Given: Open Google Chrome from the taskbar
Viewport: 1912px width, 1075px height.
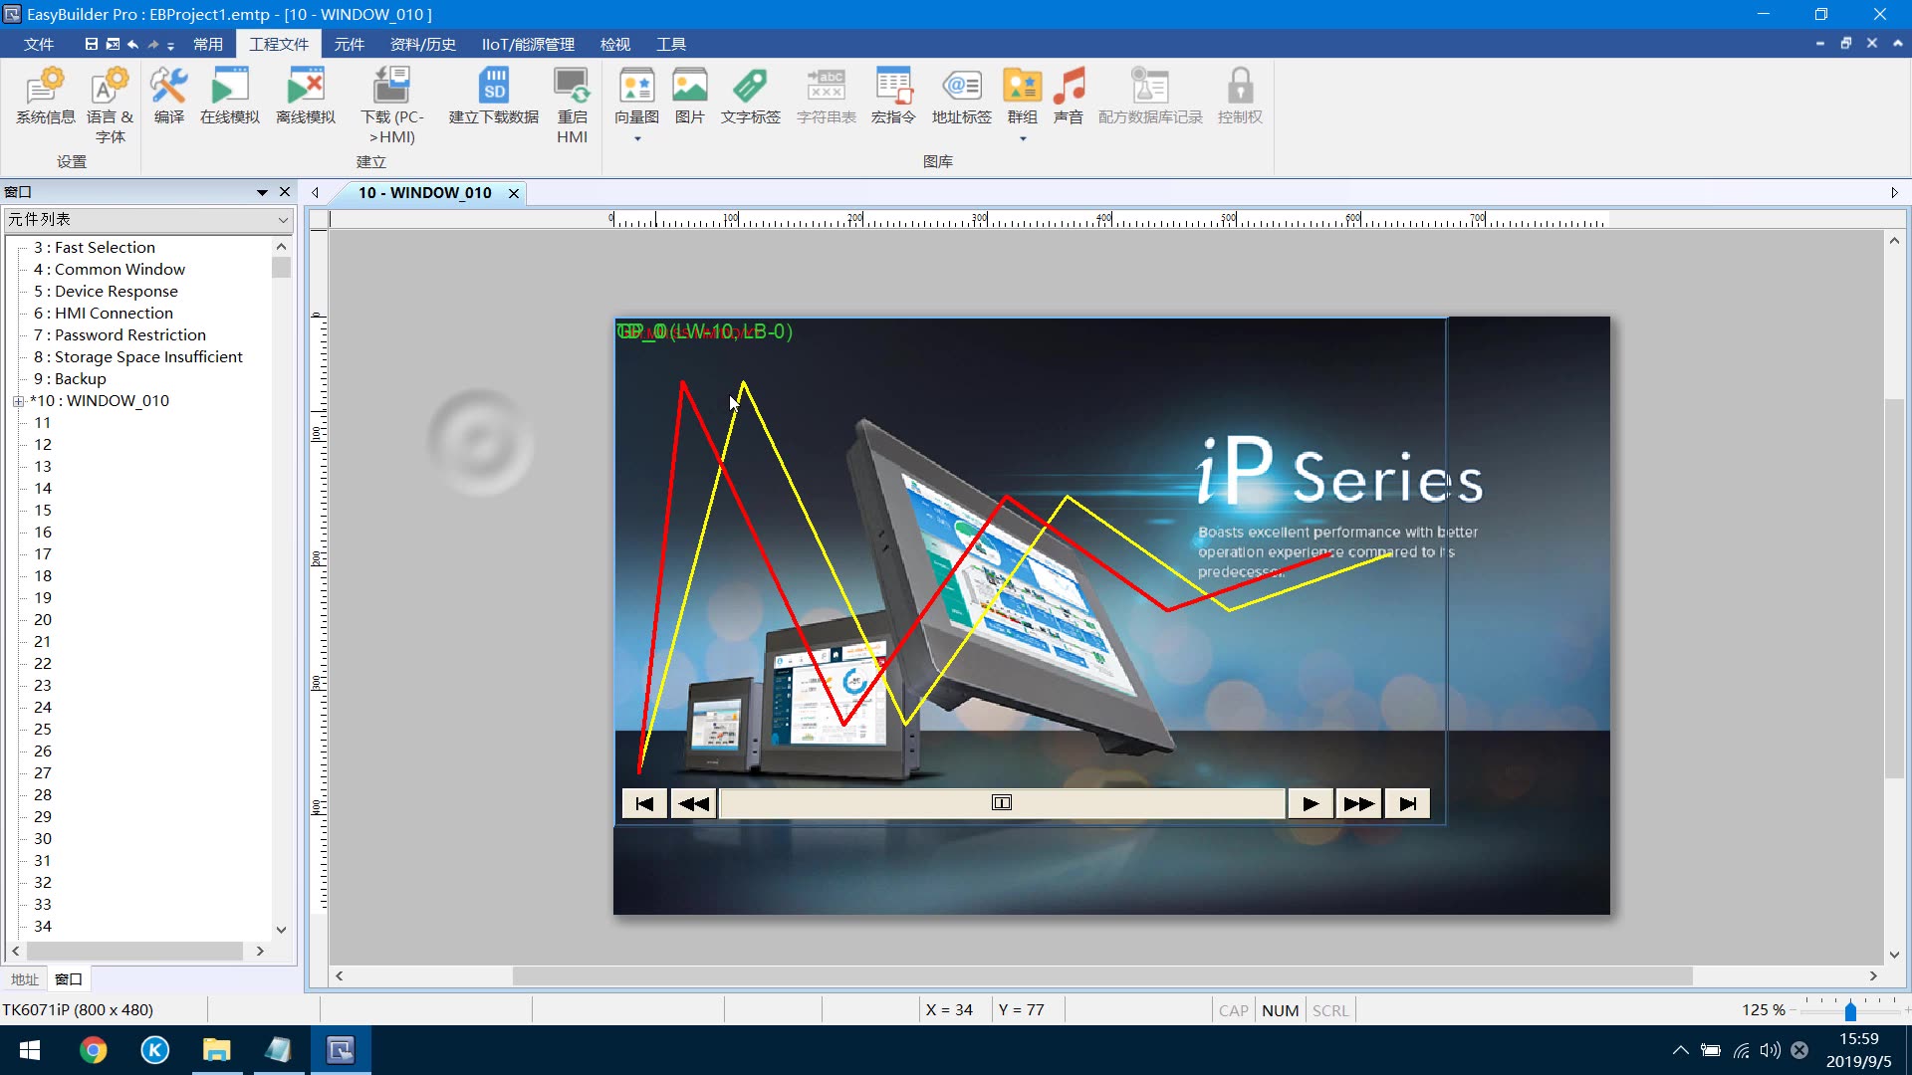Looking at the screenshot, I should (93, 1050).
